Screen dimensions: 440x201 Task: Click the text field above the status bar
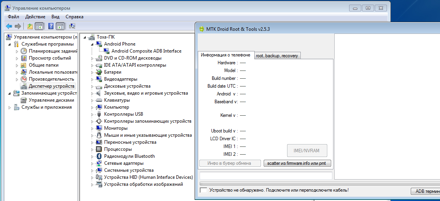(266, 176)
